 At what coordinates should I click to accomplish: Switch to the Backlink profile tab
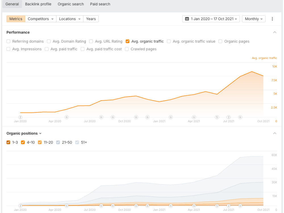pos(38,4)
